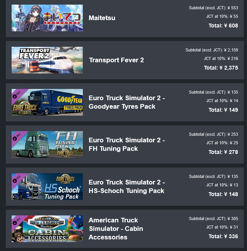Open Euro Truck Simulator 2 - HS-Schoch Tuning Pack title
The width and height of the screenshot is (247, 251).
[x=127, y=186]
